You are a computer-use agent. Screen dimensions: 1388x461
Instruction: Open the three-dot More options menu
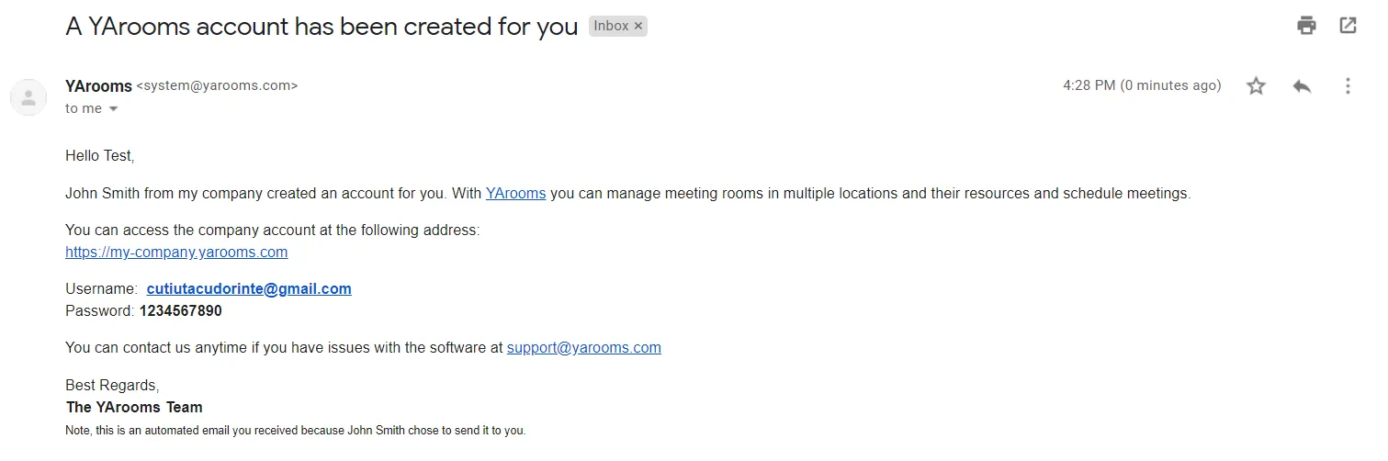coord(1348,86)
